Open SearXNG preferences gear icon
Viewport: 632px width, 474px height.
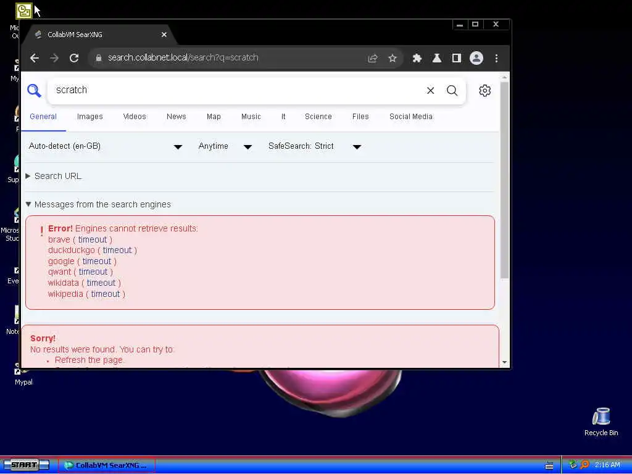[484, 90]
